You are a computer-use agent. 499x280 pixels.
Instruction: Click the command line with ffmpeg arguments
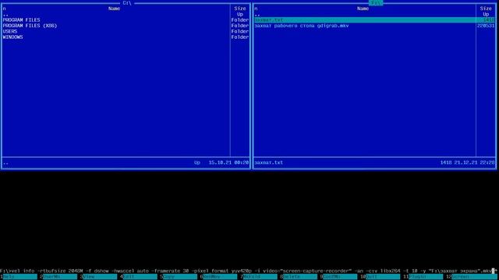point(248,271)
